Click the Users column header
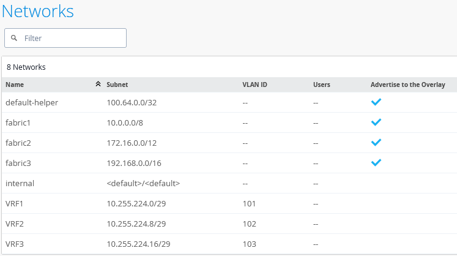 click(x=322, y=85)
